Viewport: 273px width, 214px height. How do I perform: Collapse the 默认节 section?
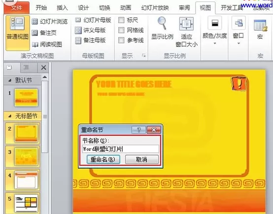coord(10,81)
